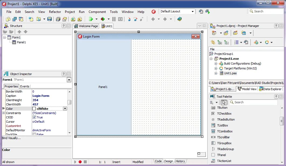Expand Build Configurations (Debug) node
The width and height of the screenshot is (286, 166).
click(x=216, y=63)
